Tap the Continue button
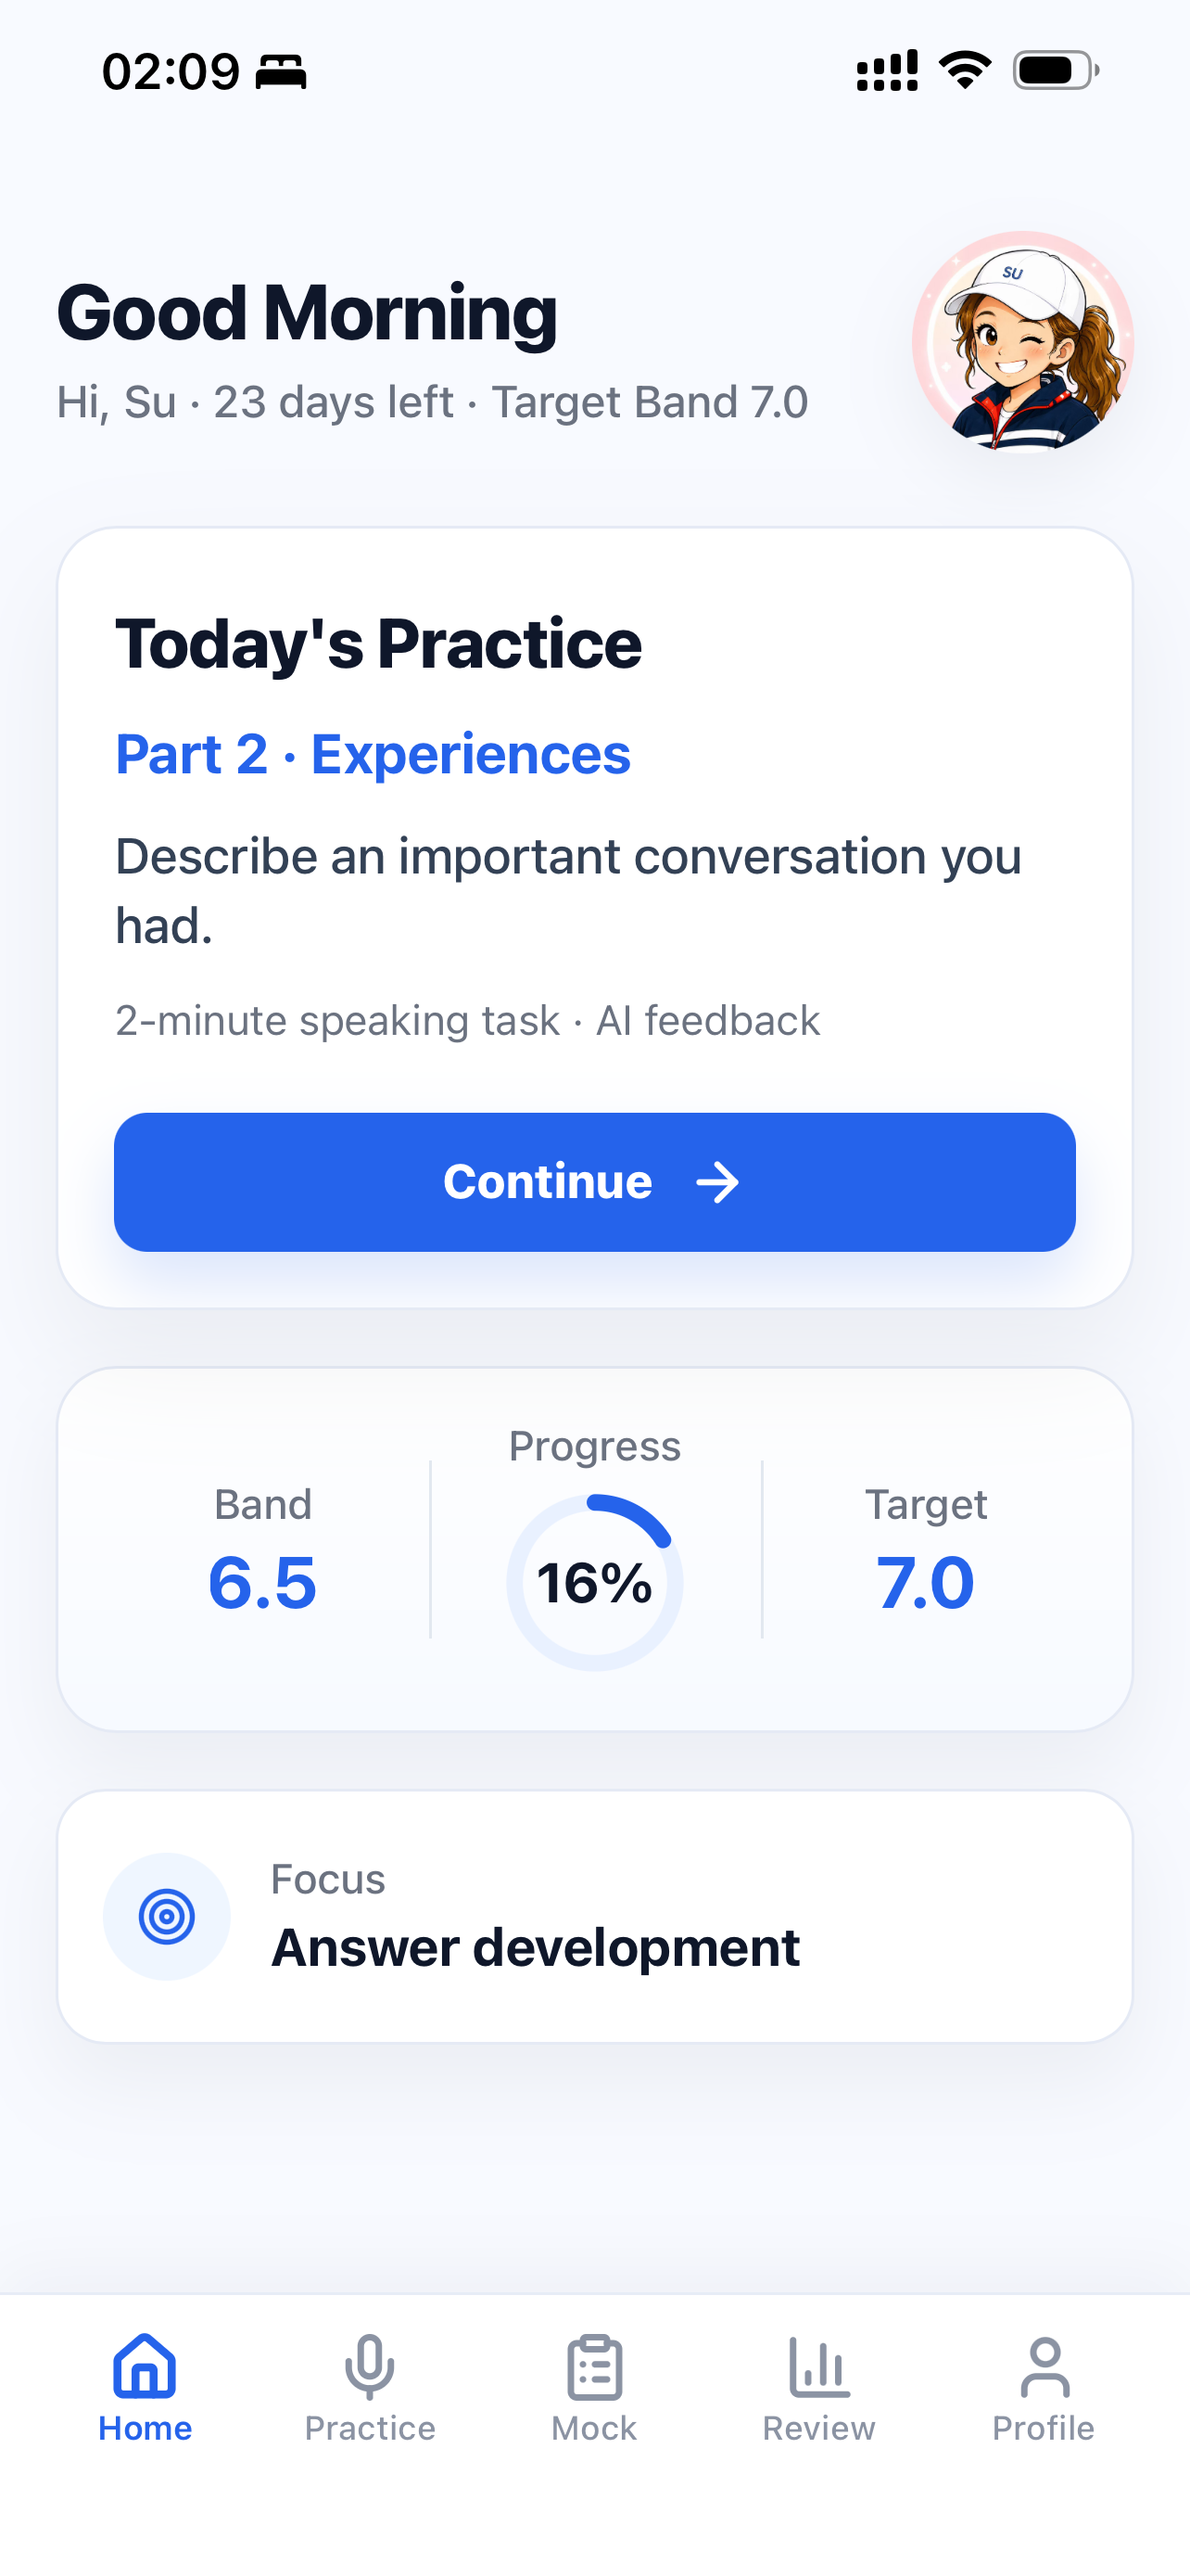Viewport: 1190px width, 2576px height. point(594,1182)
